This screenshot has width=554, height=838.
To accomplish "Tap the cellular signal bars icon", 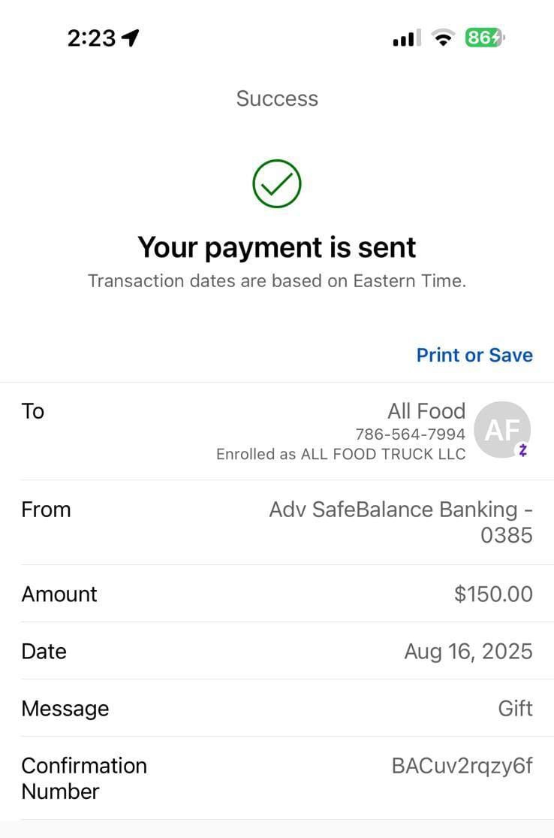I will click(x=406, y=38).
